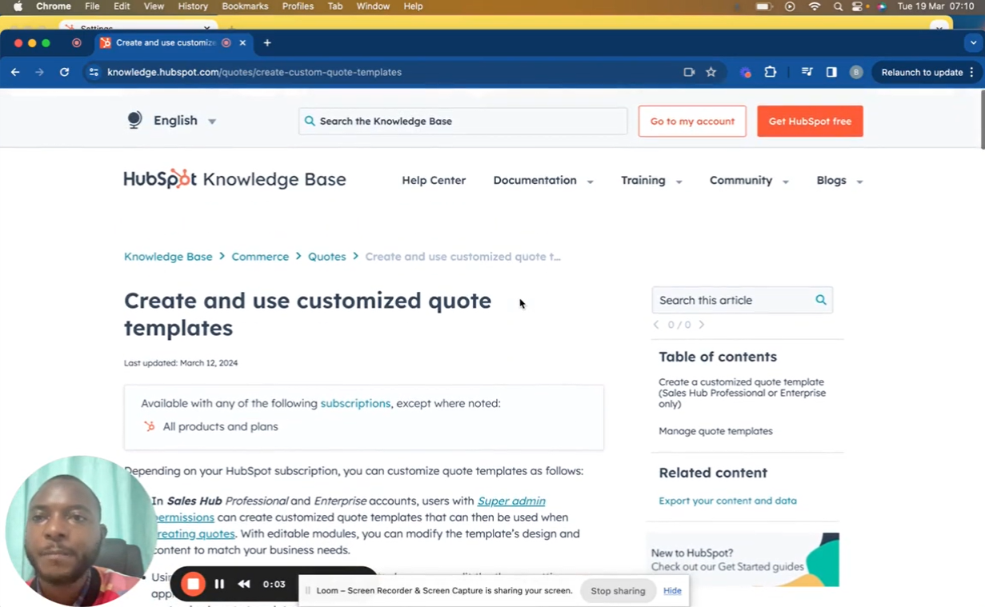Open the English language dropdown
The width and height of the screenshot is (985, 607).
[x=185, y=121]
